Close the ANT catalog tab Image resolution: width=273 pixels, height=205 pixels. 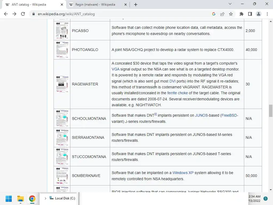(62, 5)
